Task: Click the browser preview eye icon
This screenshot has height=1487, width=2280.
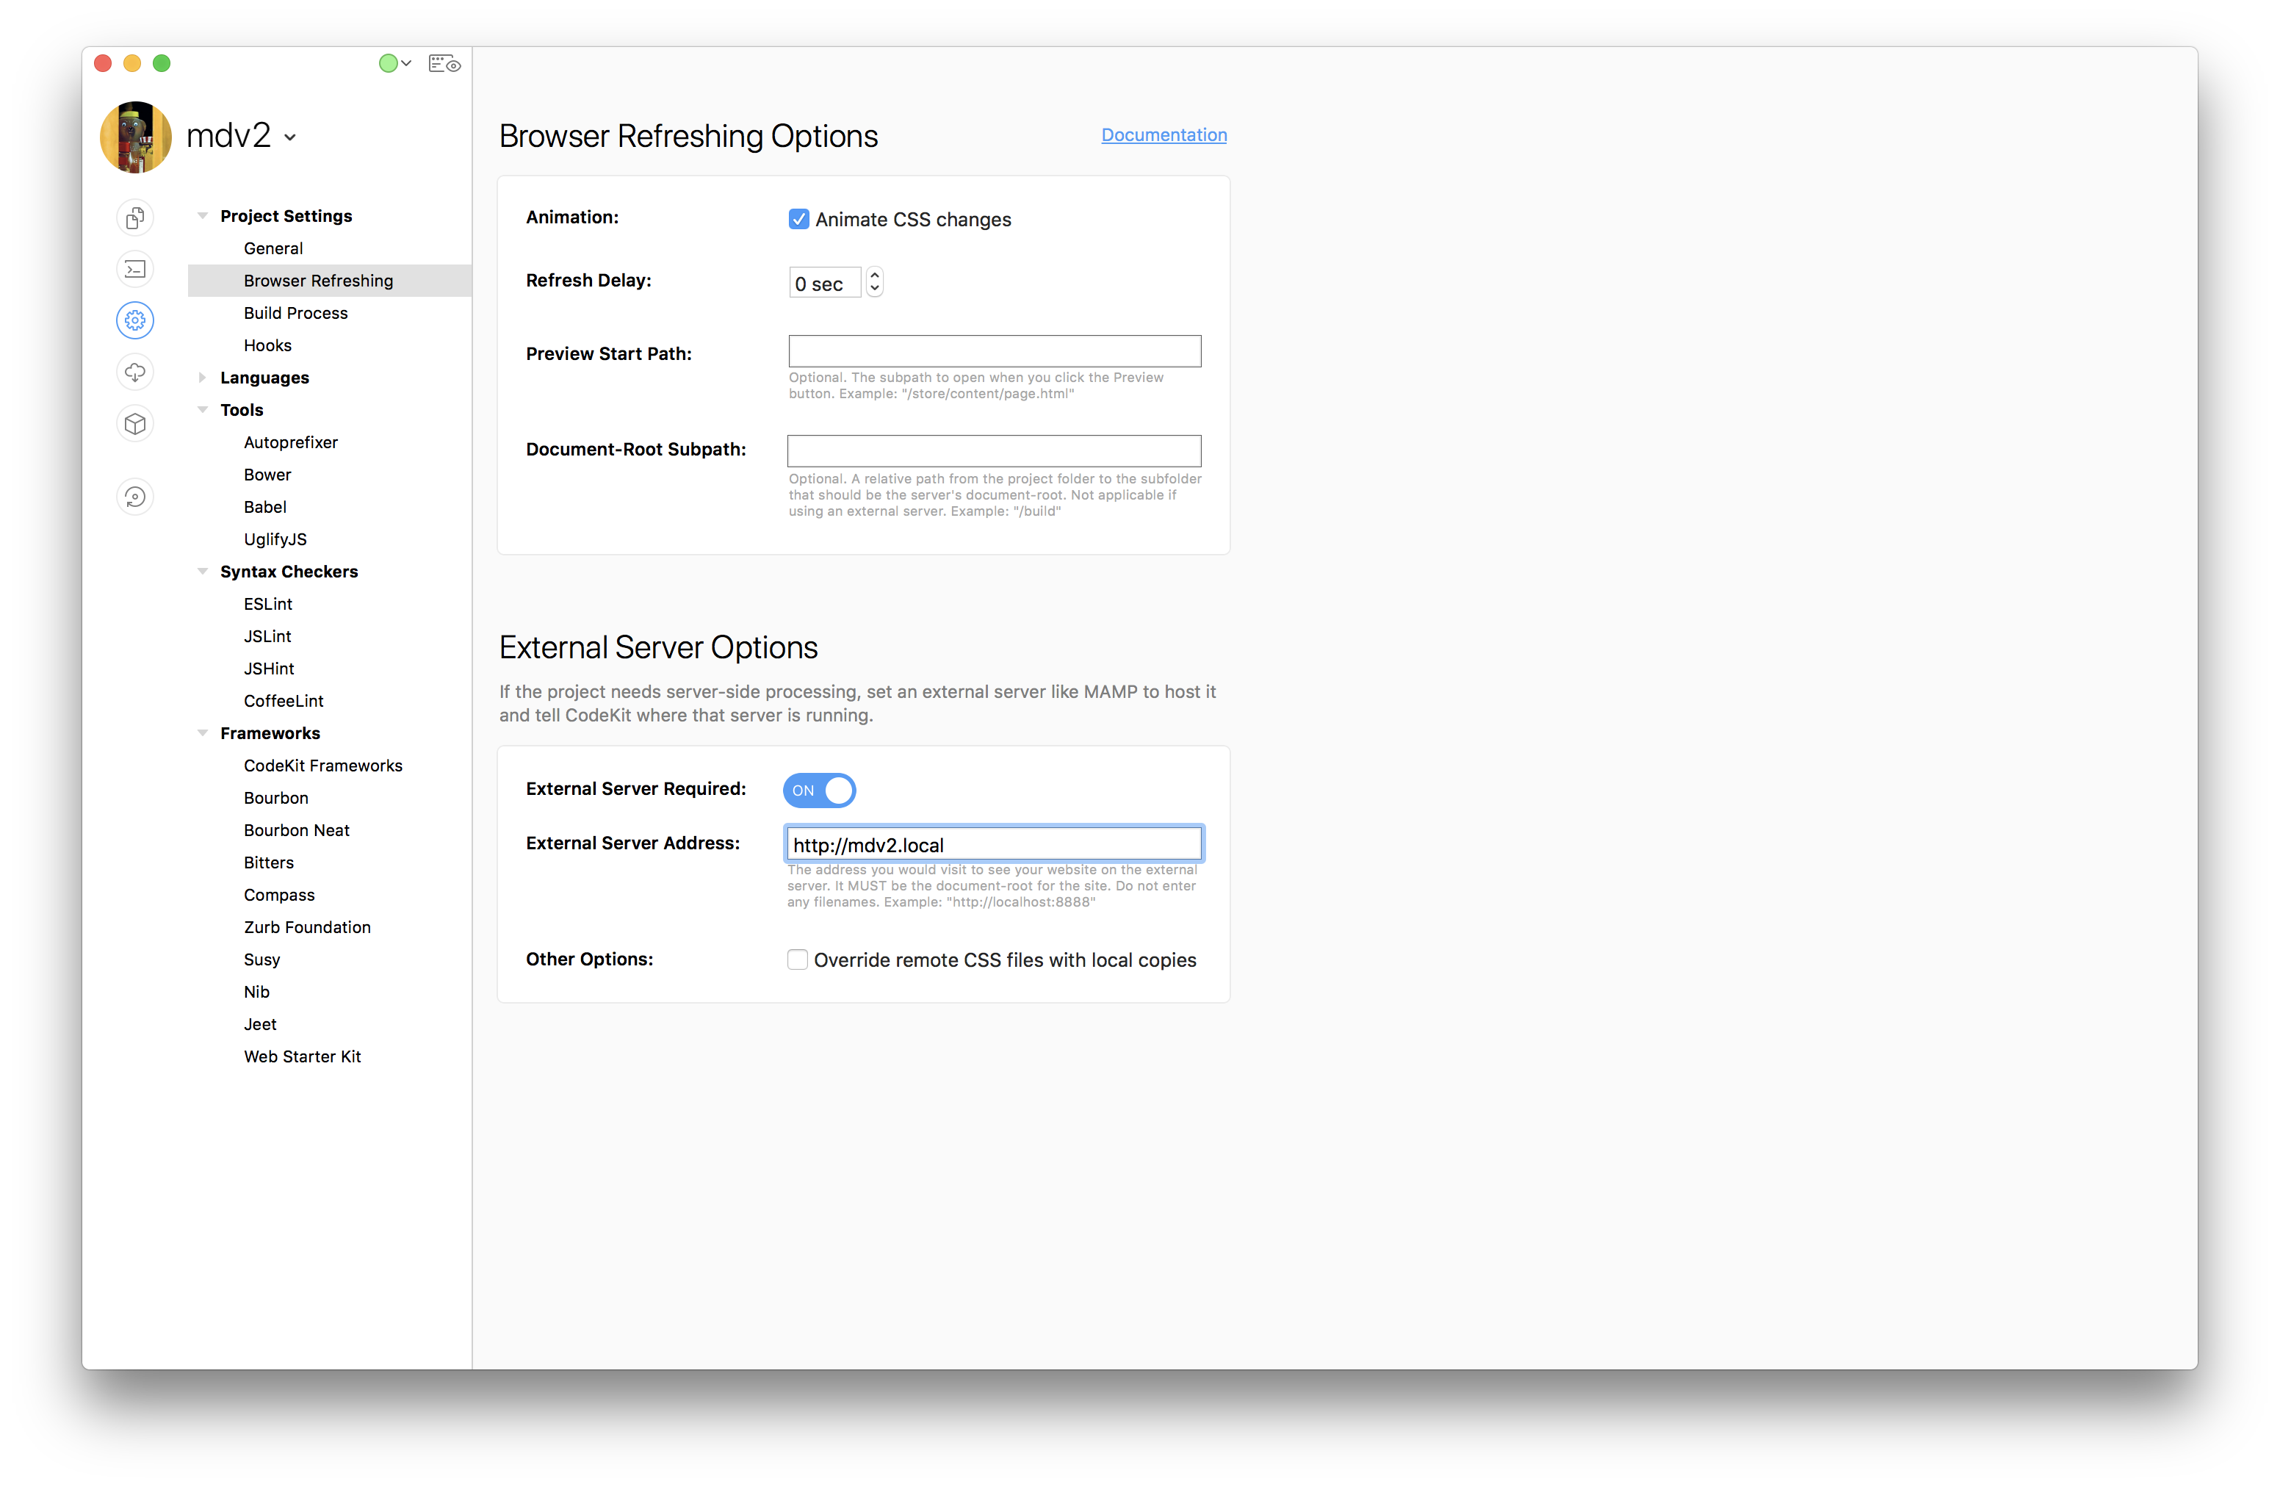Action: point(444,64)
